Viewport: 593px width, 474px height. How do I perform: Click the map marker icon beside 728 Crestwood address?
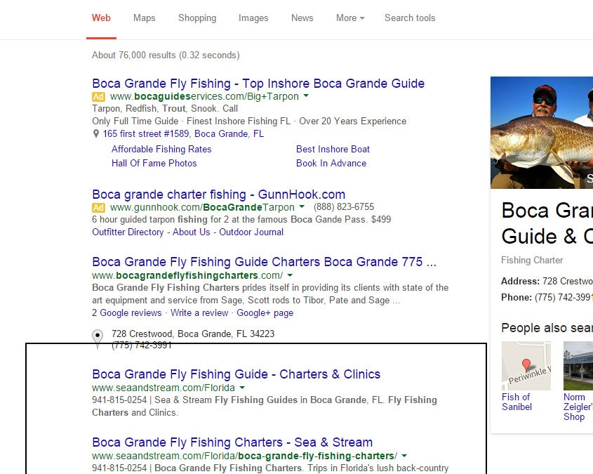coord(98,338)
